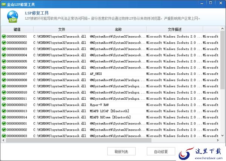Image resolution: width=226 pixels, height=161 pixels.
Task: Click the vertical scrollbar down arrow
Action: [x=222, y=135]
